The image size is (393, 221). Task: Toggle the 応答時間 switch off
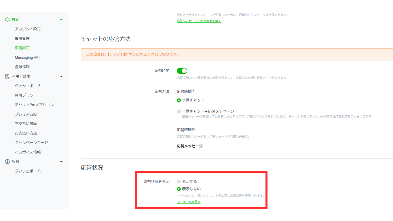(x=182, y=71)
